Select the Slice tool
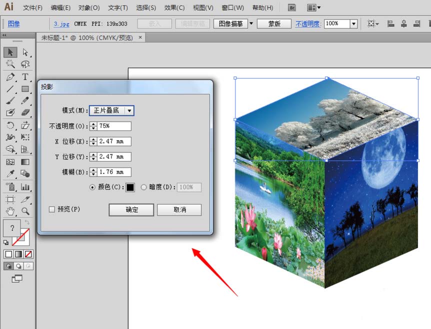Image resolution: width=431 pixels, height=329 pixels. (25, 199)
